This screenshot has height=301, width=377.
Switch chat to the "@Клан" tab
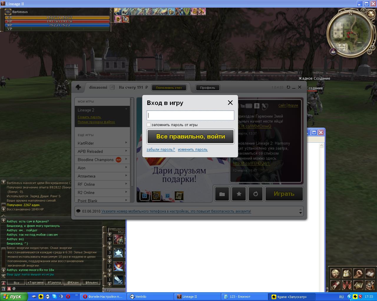coord(73,282)
